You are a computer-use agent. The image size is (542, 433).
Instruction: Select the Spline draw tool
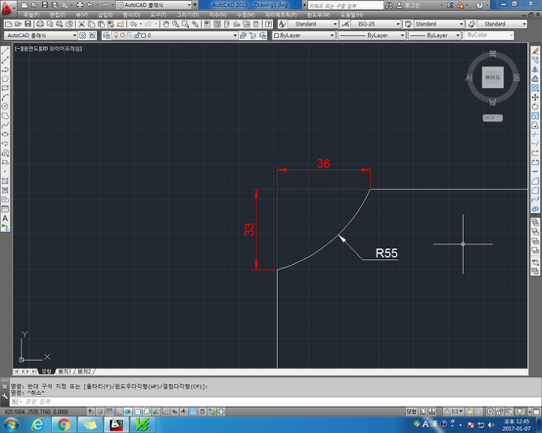click(5, 125)
